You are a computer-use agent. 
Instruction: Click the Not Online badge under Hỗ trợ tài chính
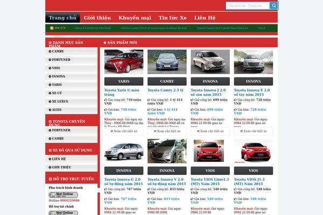[x=63, y=213]
